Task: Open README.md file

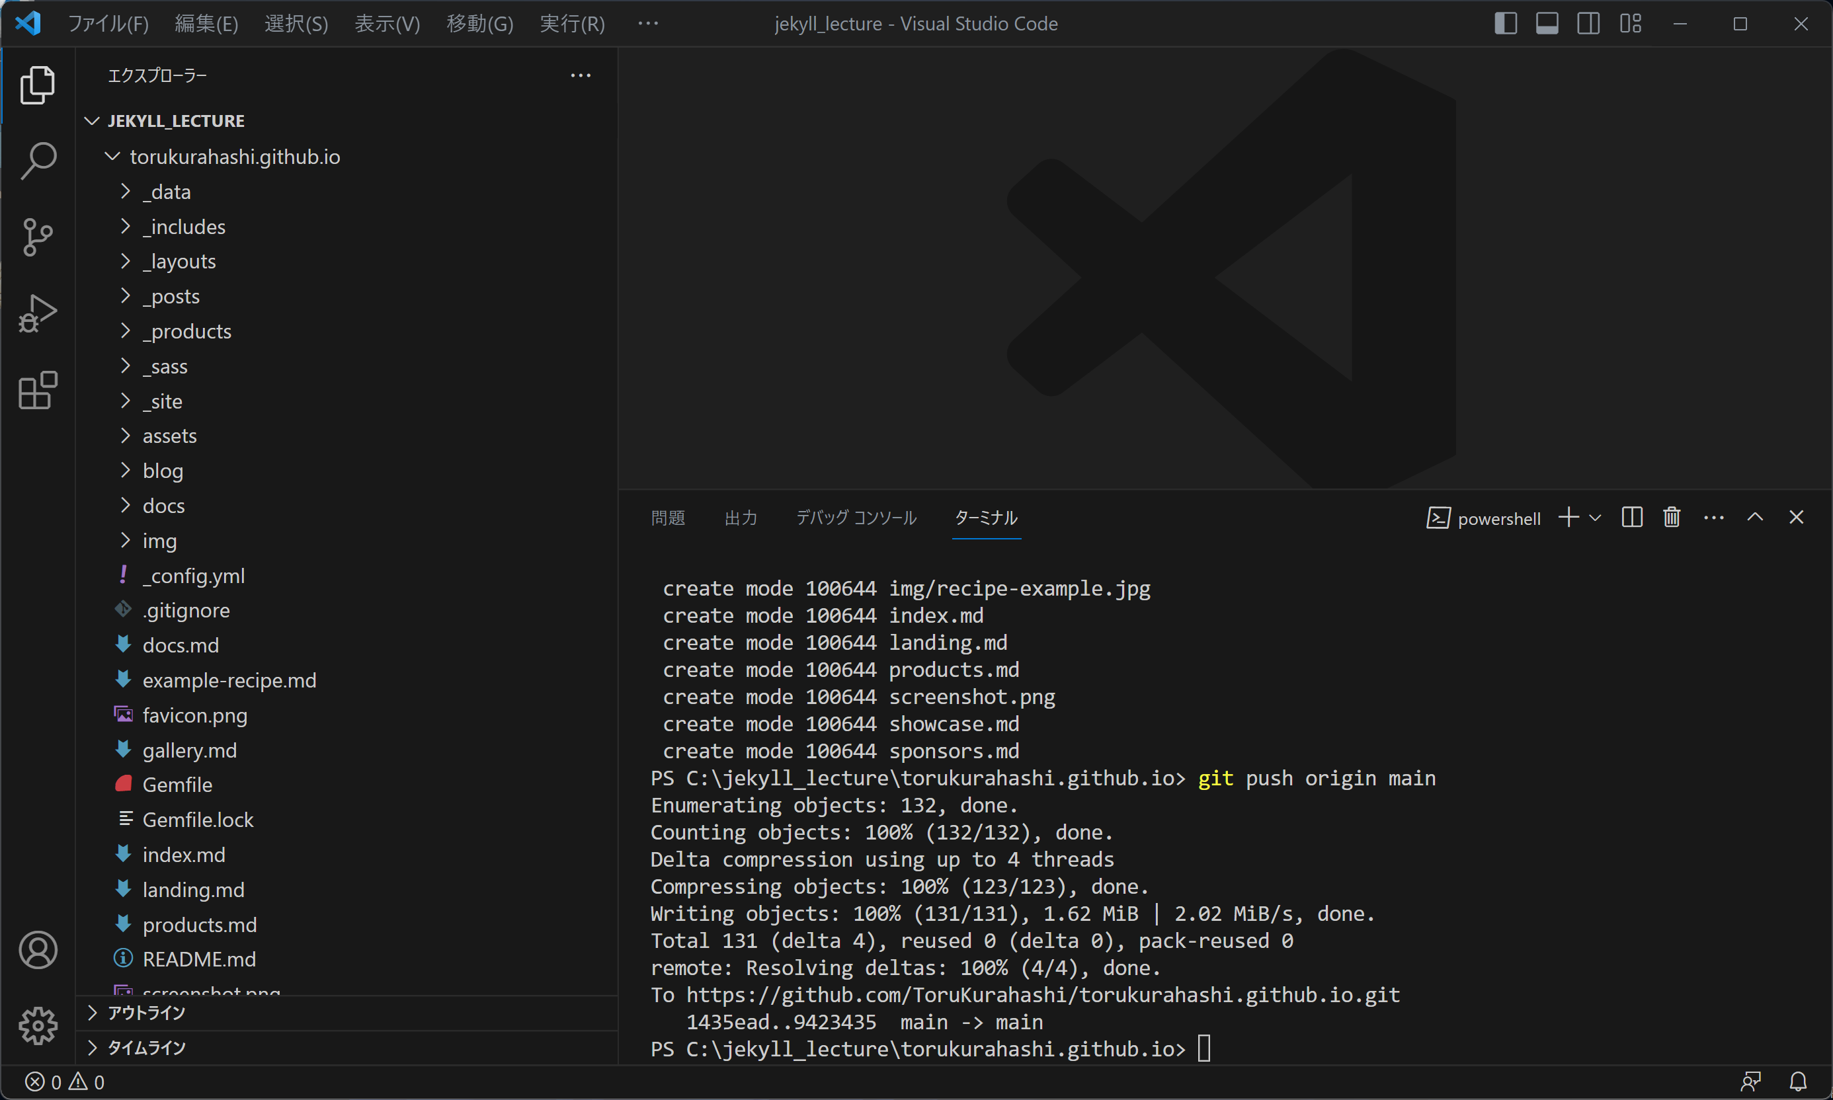Action: (x=347, y=959)
